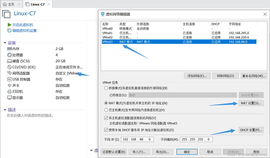Select the VMnet0 row
The width and height of the screenshot is (270, 158).
(x=179, y=29)
